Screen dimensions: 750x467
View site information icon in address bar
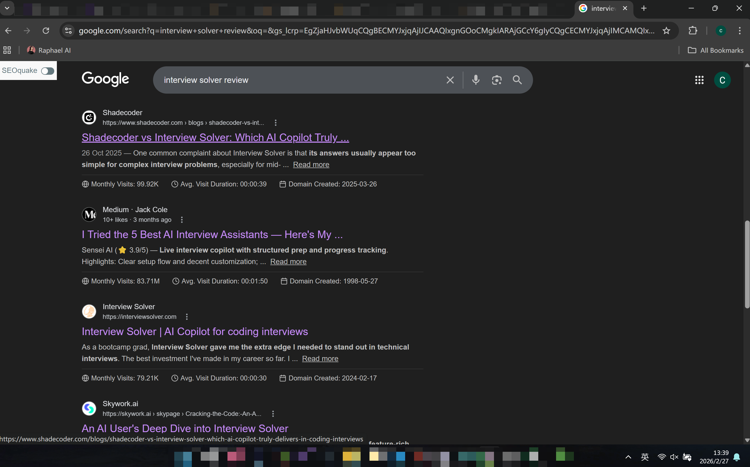coord(68,31)
